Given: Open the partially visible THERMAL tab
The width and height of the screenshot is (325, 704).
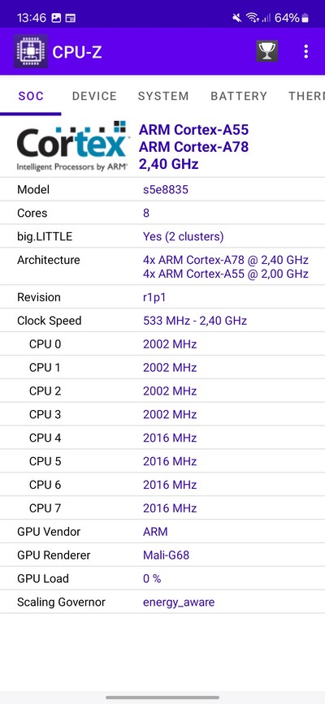Looking at the screenshot, I should [x=306, y=96].
